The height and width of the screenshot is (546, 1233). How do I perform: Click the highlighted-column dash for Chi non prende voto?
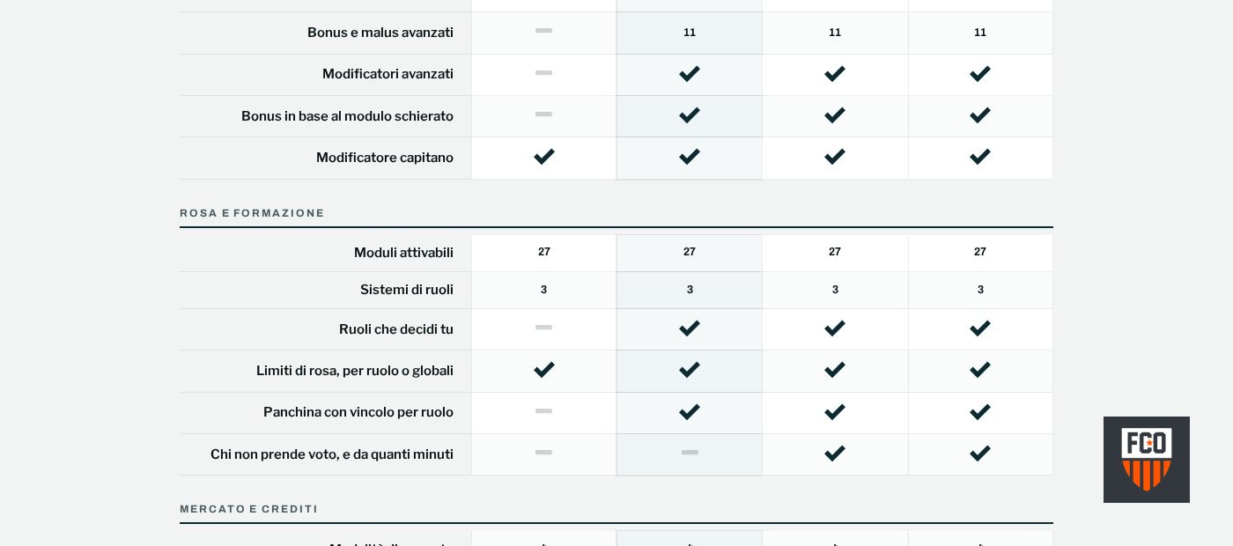tap(690, 453)
